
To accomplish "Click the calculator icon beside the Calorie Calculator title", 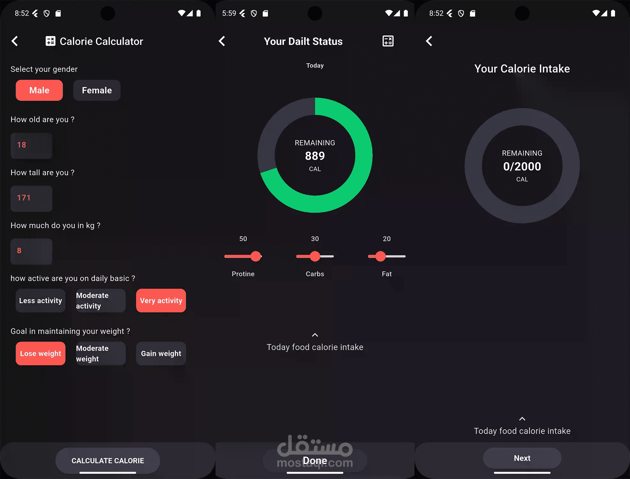I will click(x=50, y=41).
